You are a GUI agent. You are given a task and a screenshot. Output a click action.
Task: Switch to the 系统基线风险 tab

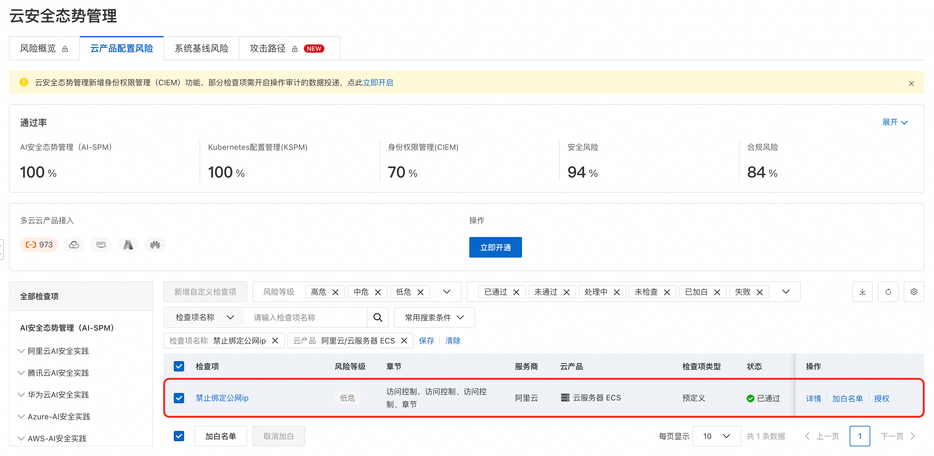201,48
